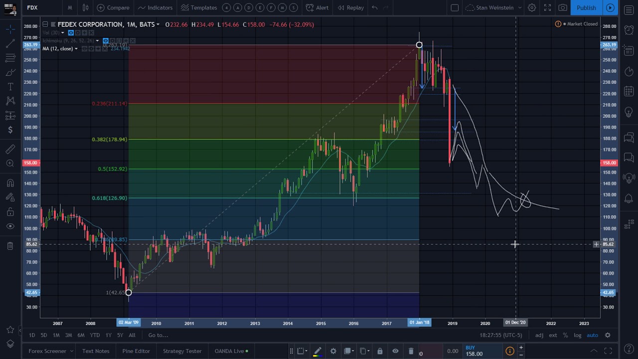The image size is (638, 359).
Task: Select the brush drawing tool
Action: (10, 73)
